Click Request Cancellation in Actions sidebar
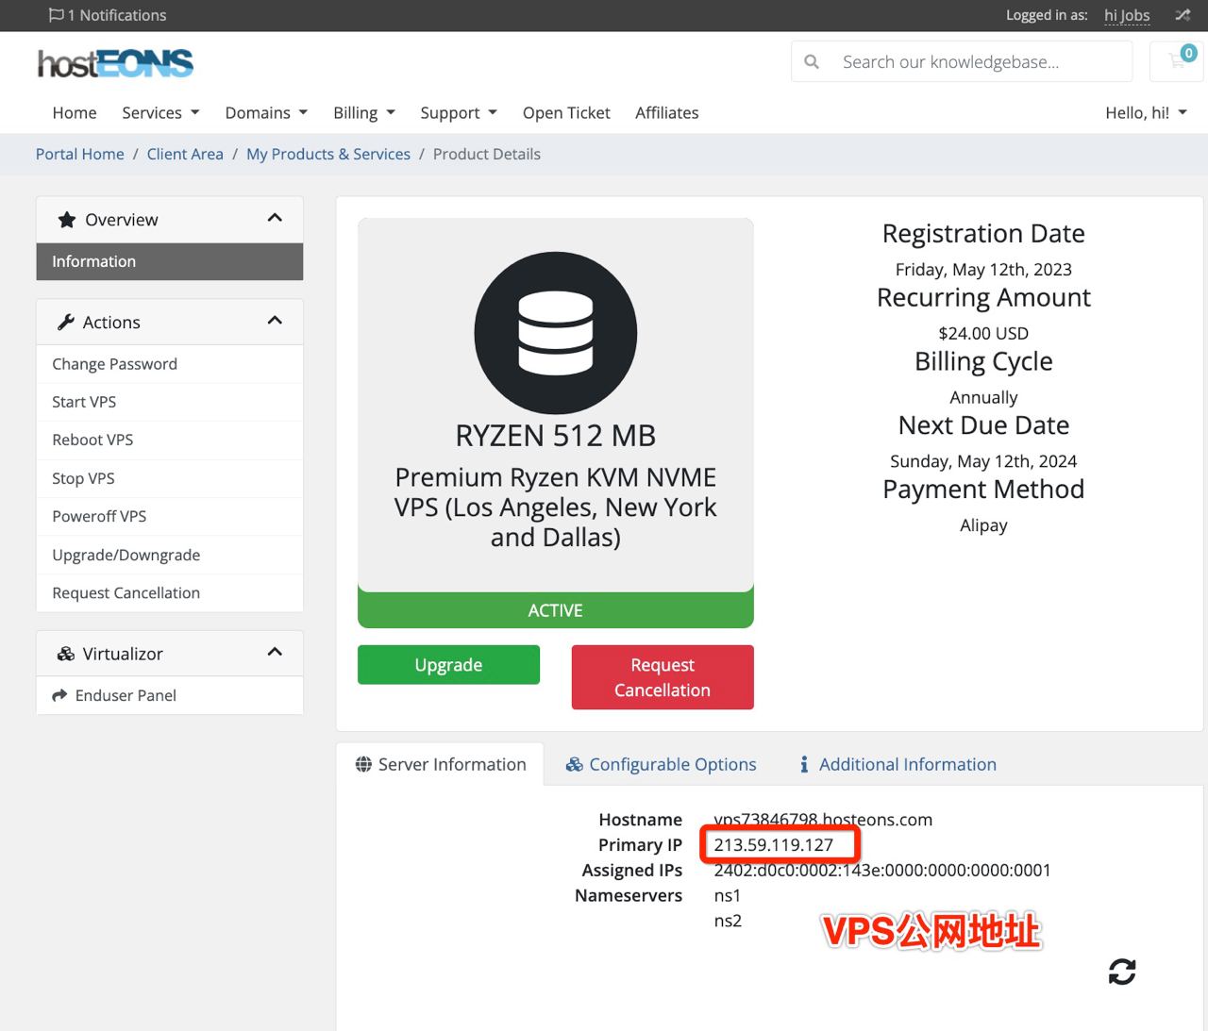The height and width of the screenshot is (1031, 1208). click(170, 592)
